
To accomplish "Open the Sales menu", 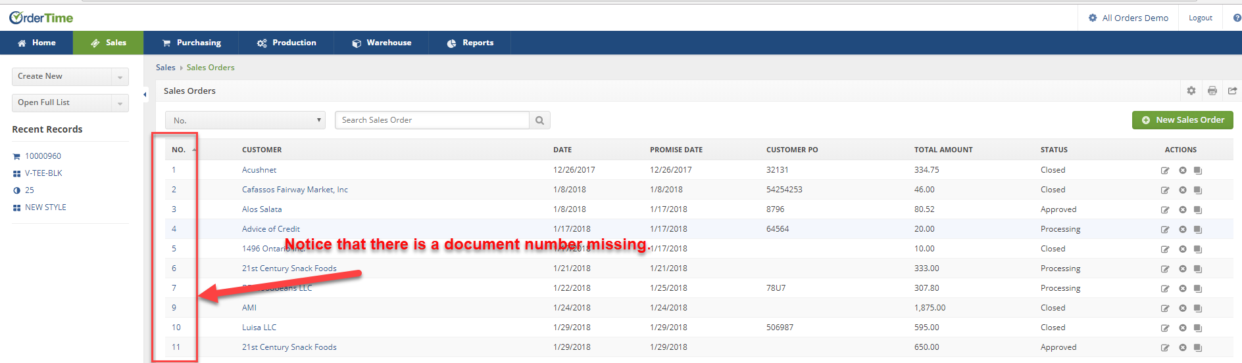I will point(109,43).
